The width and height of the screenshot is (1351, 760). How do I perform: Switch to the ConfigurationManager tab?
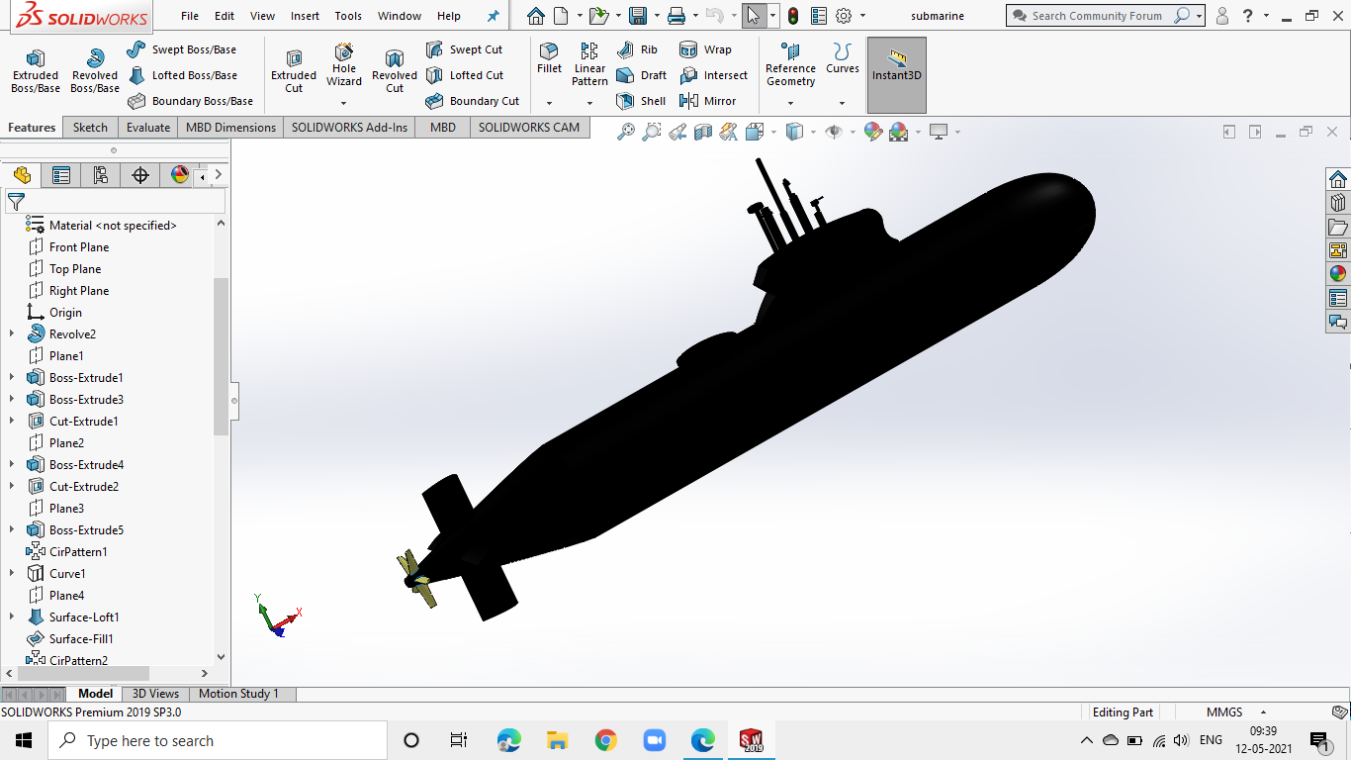click(x=101, y=175)
